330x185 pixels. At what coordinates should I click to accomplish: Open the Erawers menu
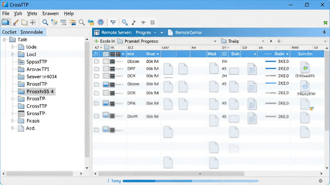click(x=51, y=13)
